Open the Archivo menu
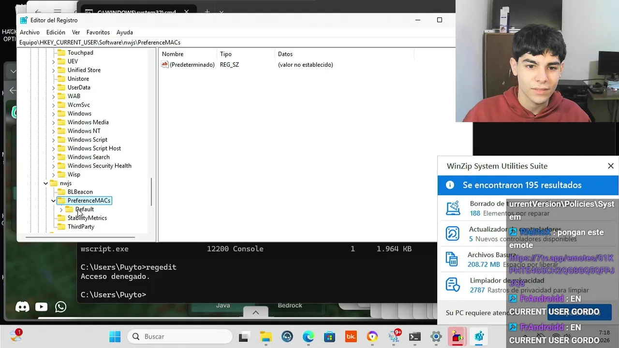The width and height of the screenshot is (619, 348). [29, 32]
